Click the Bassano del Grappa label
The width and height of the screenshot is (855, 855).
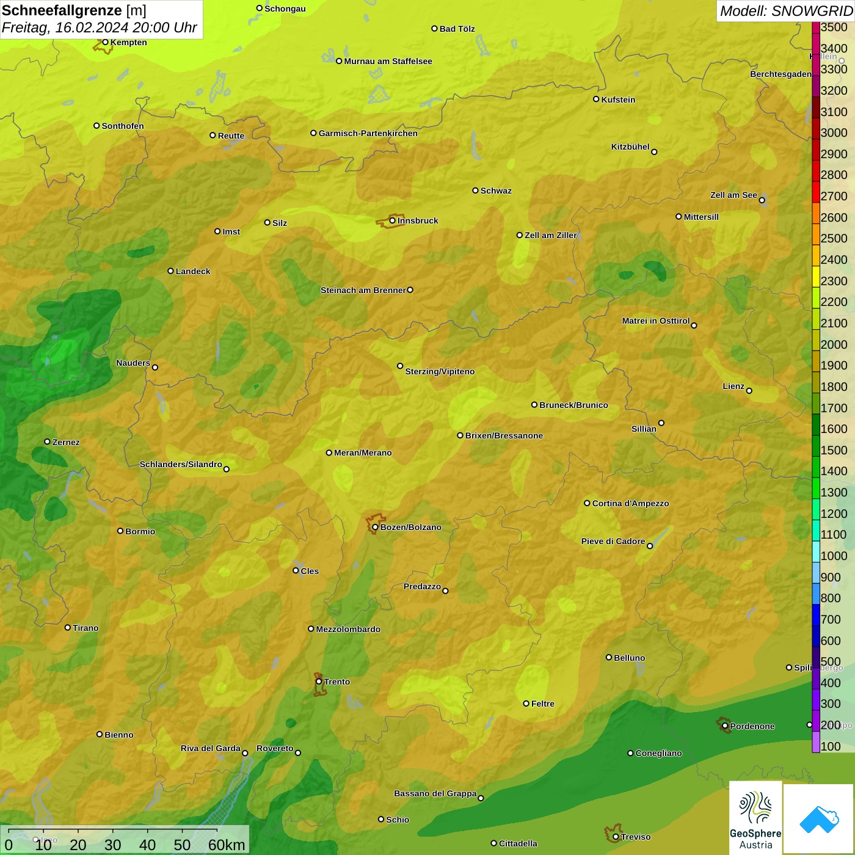coord(435,793)
